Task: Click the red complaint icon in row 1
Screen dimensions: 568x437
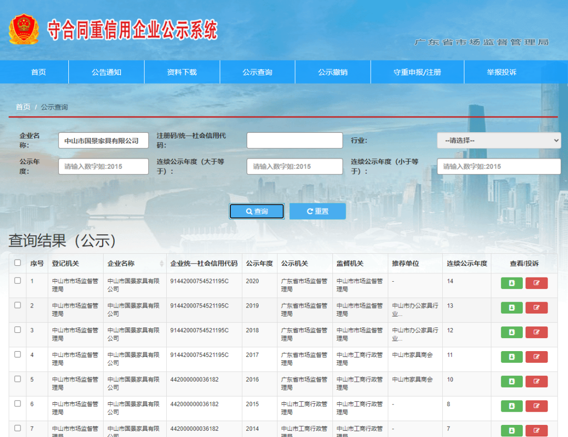Action: pyautogui.click(x=536, y=283)
